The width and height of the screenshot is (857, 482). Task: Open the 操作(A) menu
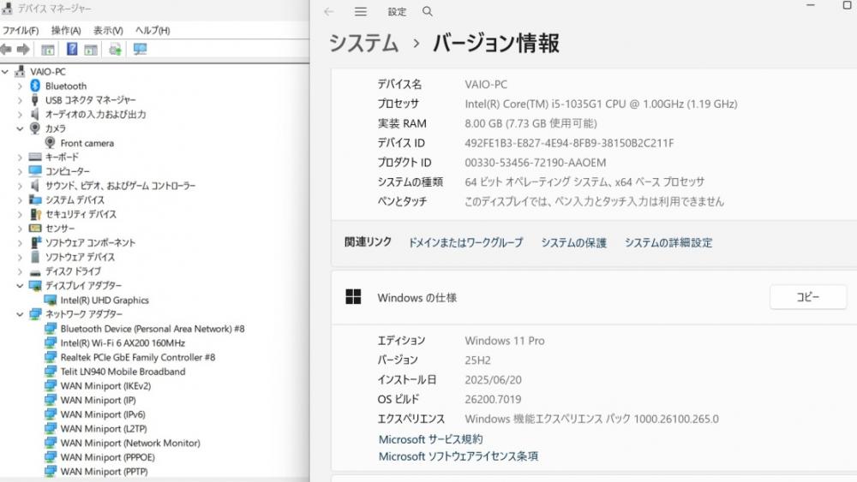click(66, 31)
